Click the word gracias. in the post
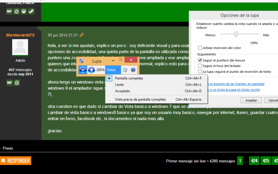278x174 pixels. pyautogui.click(x=55, y=131)
